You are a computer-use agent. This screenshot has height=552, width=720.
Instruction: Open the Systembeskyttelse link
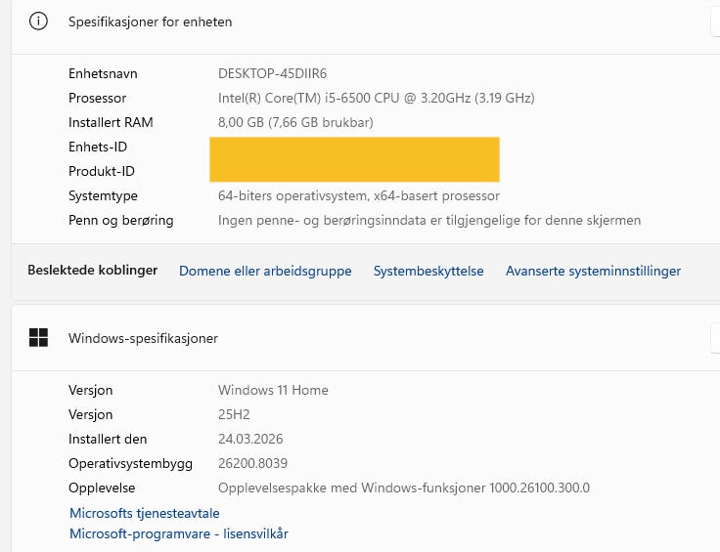428,271
